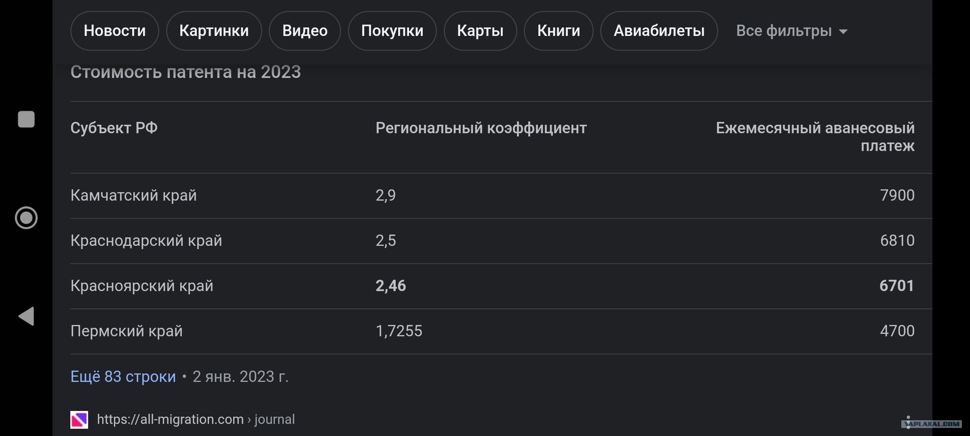Tap the Android back triangle icon
Viewport: 970px width, 436px height.
26,316
